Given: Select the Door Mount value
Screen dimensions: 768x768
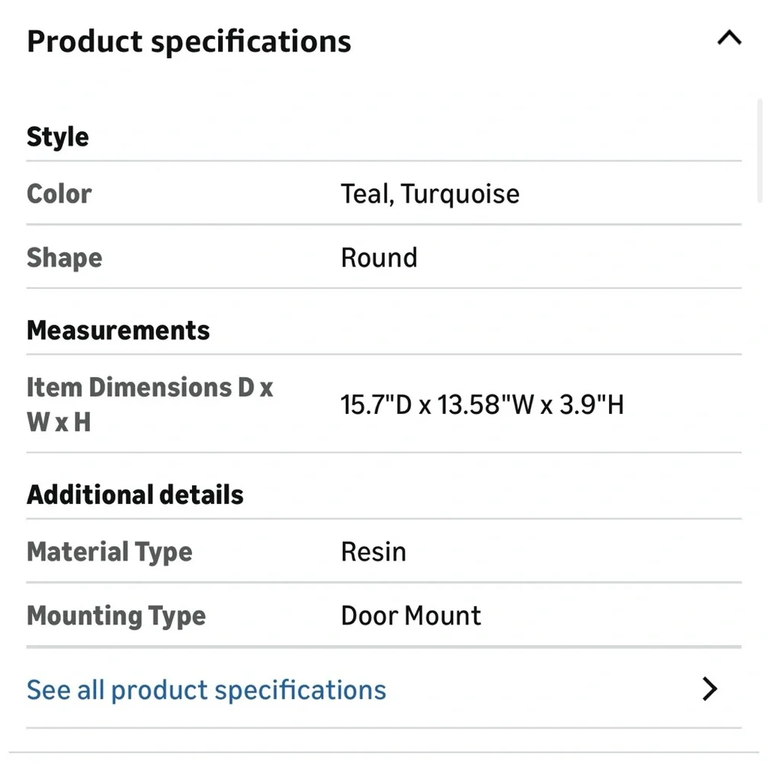Looking at the screenshot, I should click(411, 616).
